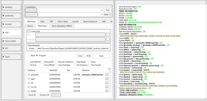The image size is (207, 101).
Task: Enable the New Exploit checkbox
Action: coord(89,65)
